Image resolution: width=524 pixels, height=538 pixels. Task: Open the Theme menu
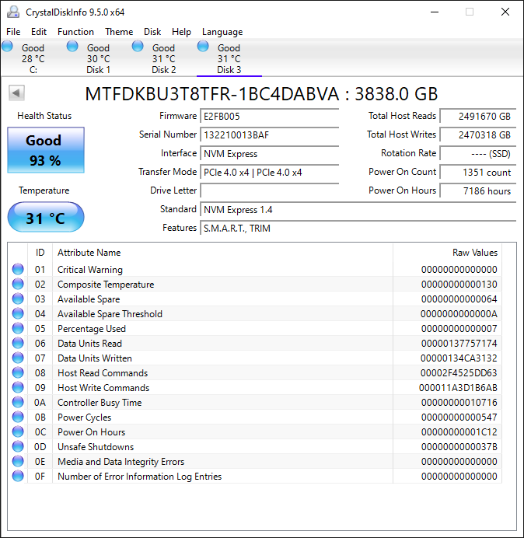pyautogui.click(x=119, y=32)
